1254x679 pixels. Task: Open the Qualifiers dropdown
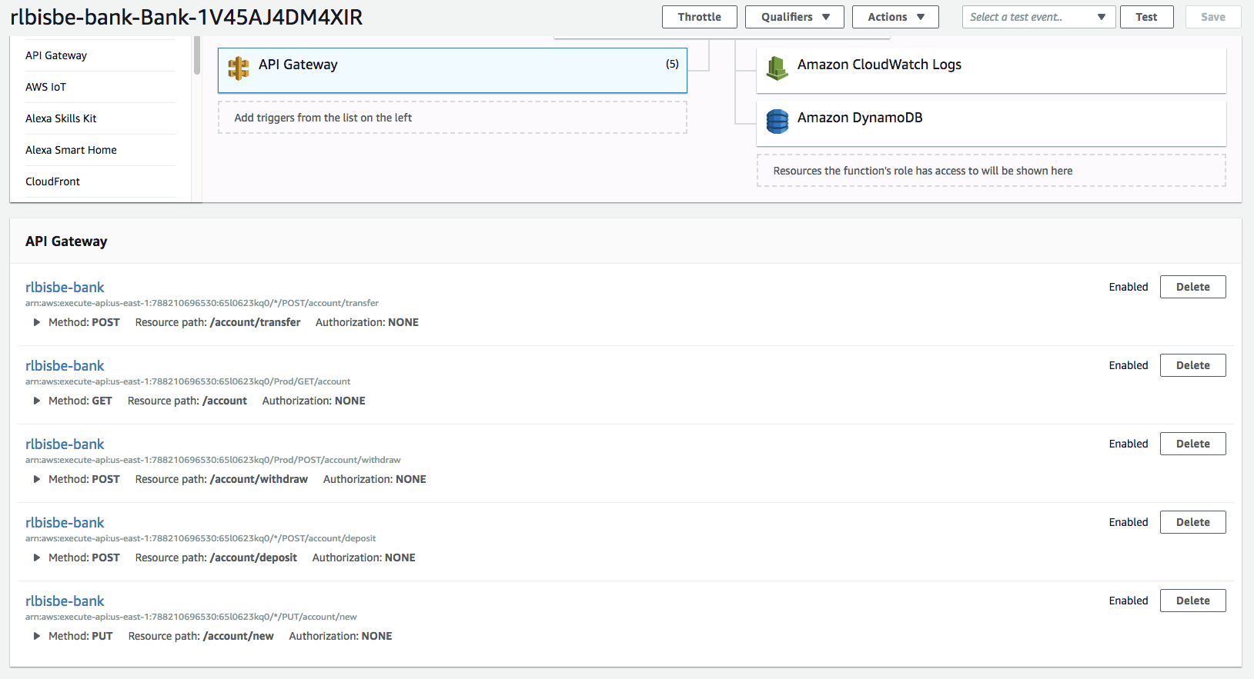[x=794, y=17]
